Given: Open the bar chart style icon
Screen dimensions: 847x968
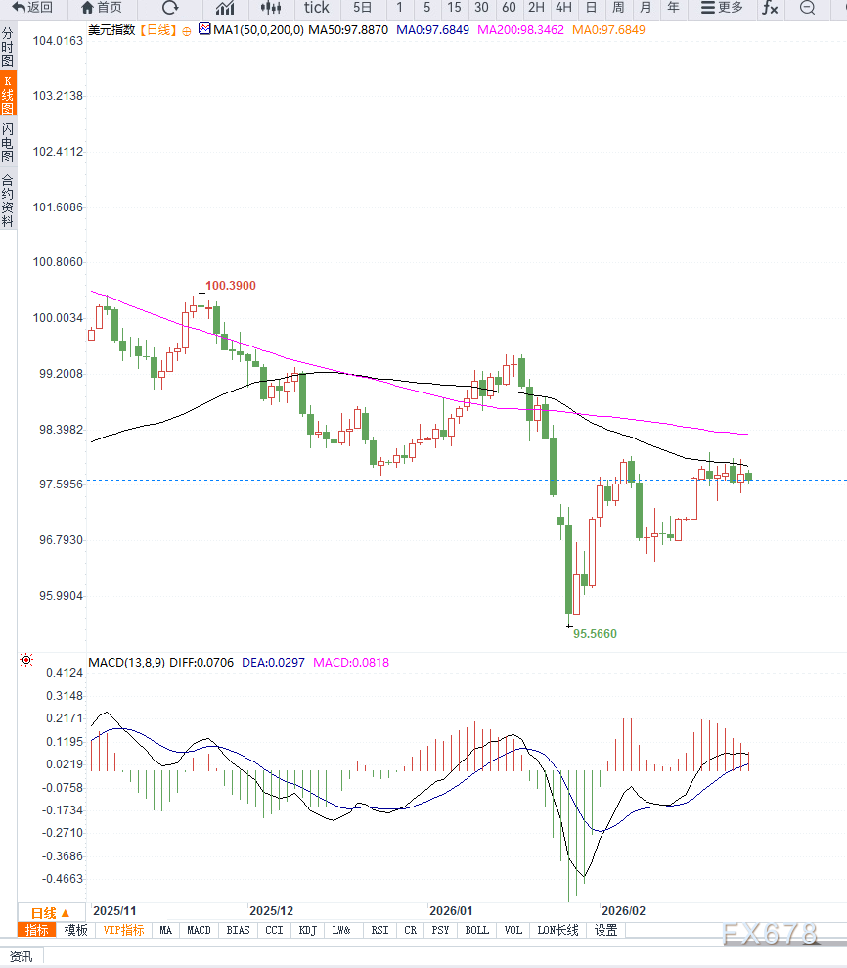Looking at the screenshot, I should tap(225, 8).
